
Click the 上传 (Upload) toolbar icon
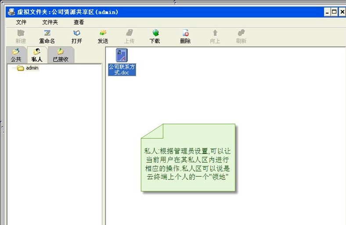pos(129,33)
